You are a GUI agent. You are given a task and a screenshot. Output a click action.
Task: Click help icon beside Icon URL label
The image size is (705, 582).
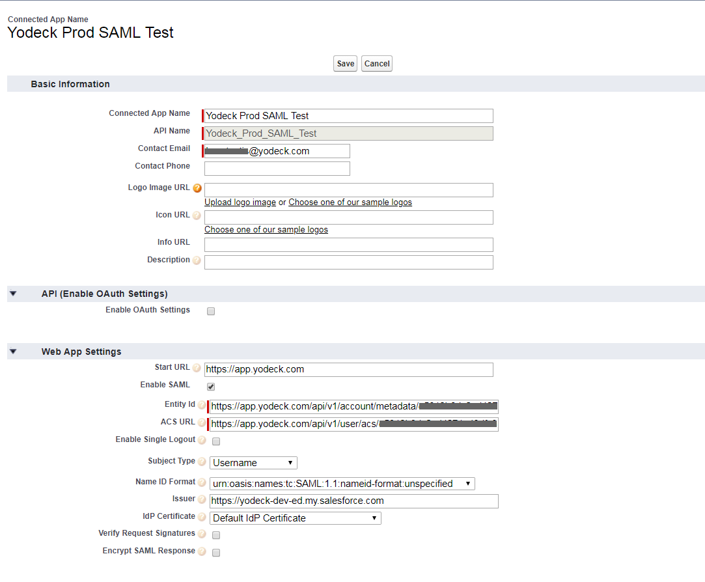[197, 215]
